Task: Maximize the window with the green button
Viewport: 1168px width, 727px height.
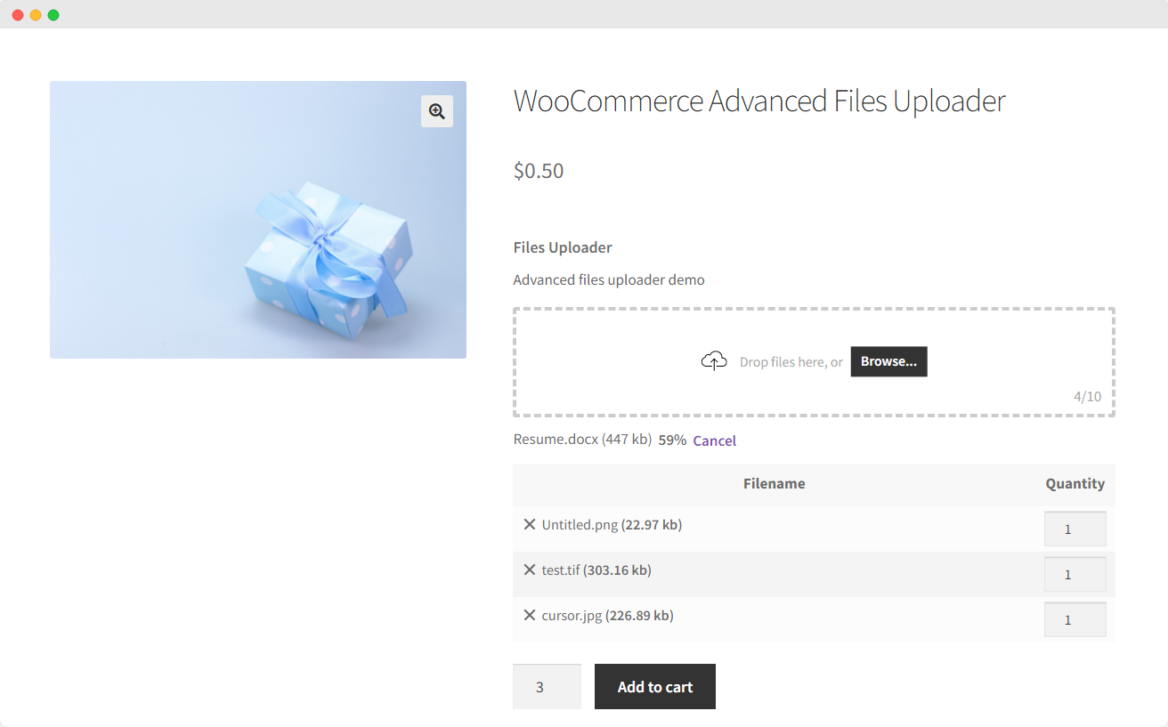Action: coord(53,15)
